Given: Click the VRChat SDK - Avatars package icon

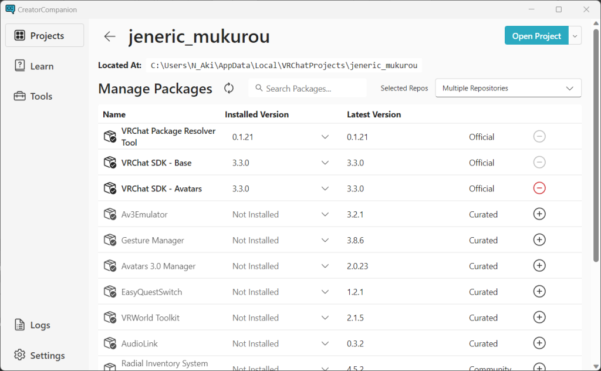Looking at the screenshot, I should [110, 188].
